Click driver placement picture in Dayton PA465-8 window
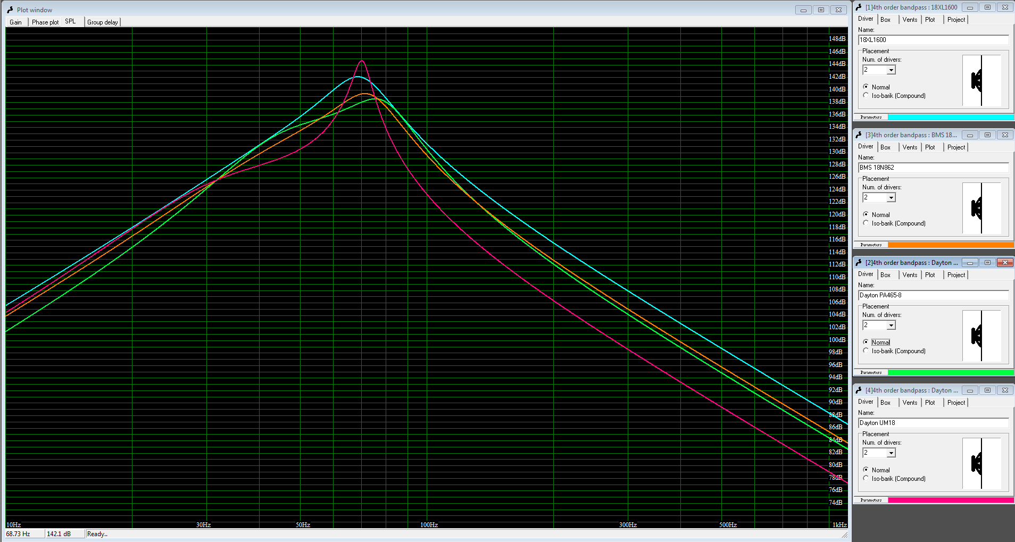Screen dimensions: 1015x542 (981, 336)
